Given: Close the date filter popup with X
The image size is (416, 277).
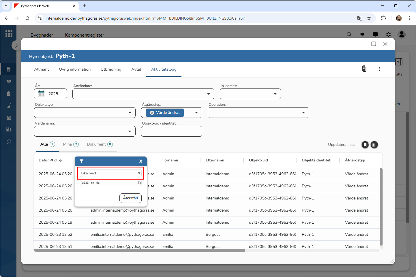Looking at the screenshot, I should coord(141,161).
